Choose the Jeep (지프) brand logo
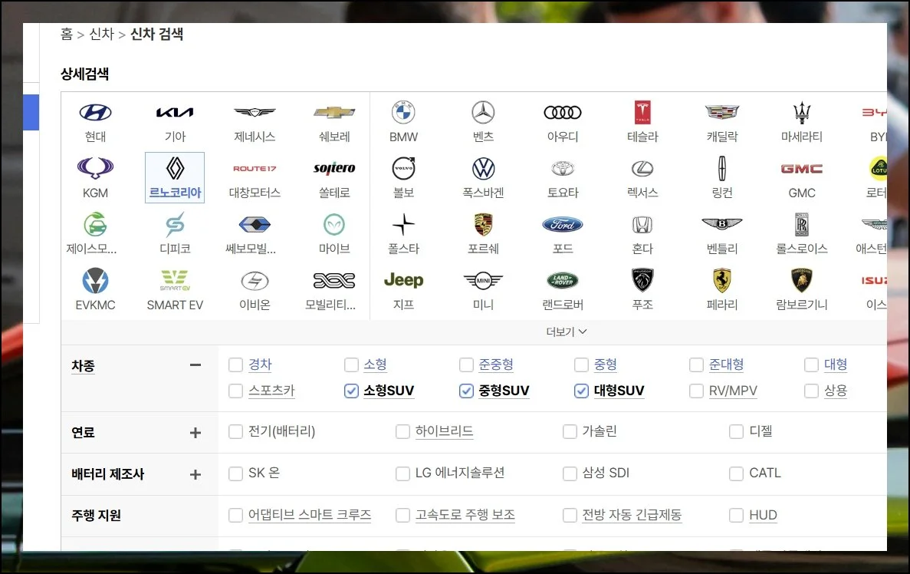Viewport: 910px width, 574px height. 403,281
